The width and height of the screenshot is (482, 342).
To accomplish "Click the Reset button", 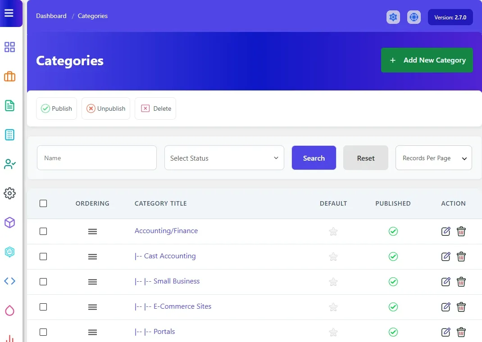I will pyautogui.click(x=366, y=158).
